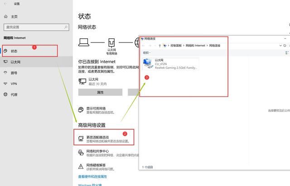Open 显示可用网络 (Show available networks)
The width and height of the screenshot is (290, 186).
point(95,109)
